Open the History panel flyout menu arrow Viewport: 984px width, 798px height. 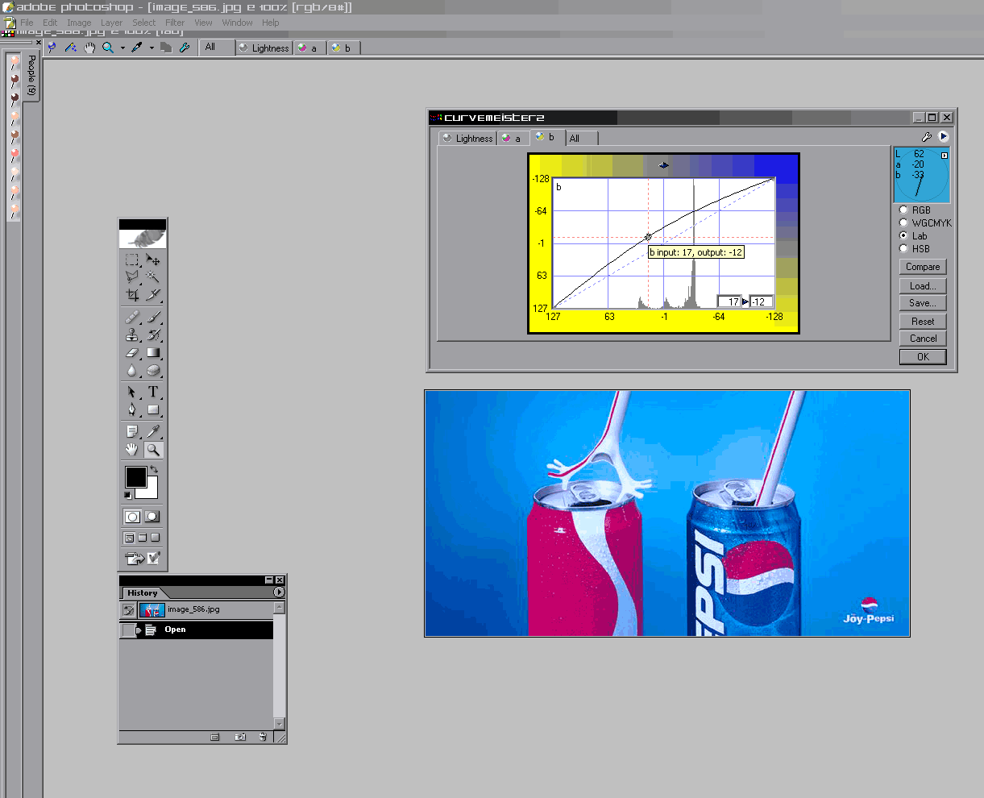pos(279,592)
